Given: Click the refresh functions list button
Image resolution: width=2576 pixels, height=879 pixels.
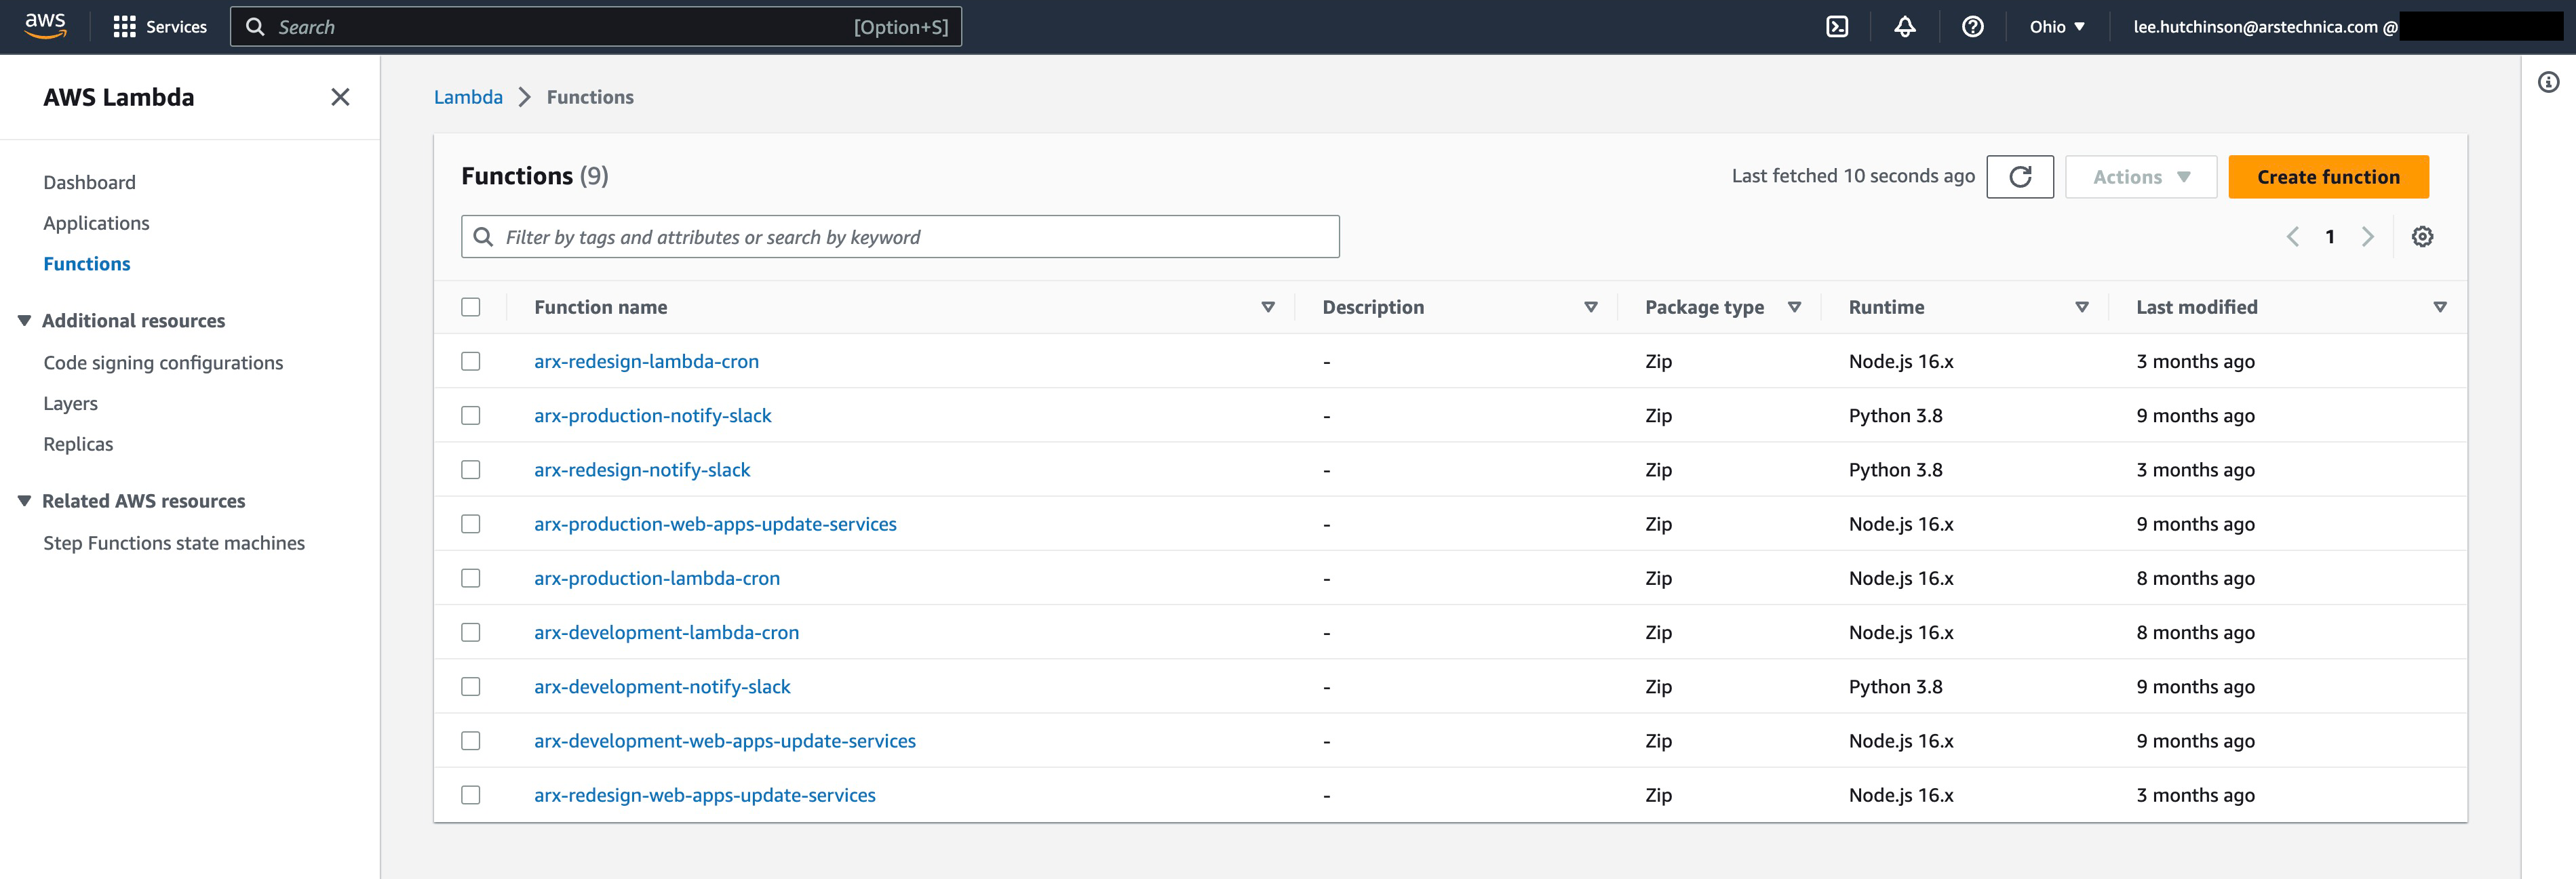Looking at the screenshot, I should (x=2019, y=177).
